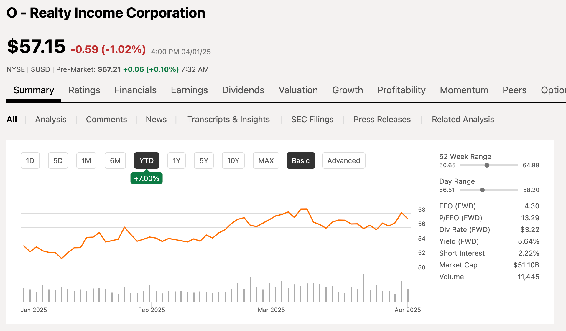
Task: Open the News section
Action: tap(156, 120)
